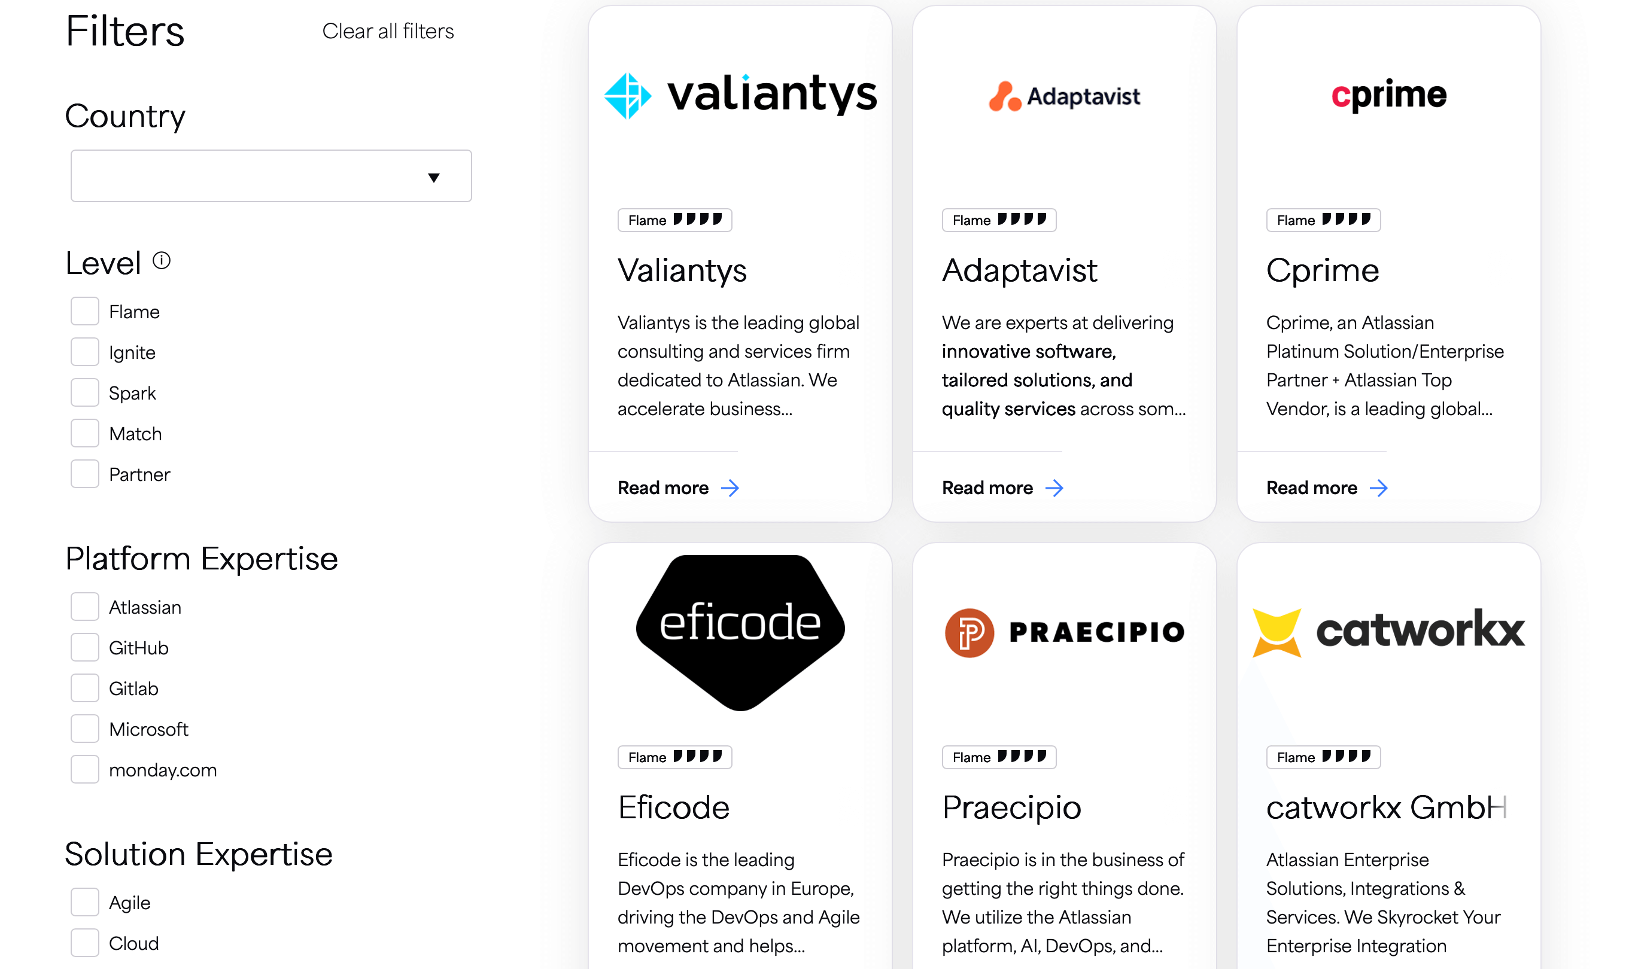This screenshot has height=969, width=1629.
Task: Click the info icon beside Level
Action: 162,261
